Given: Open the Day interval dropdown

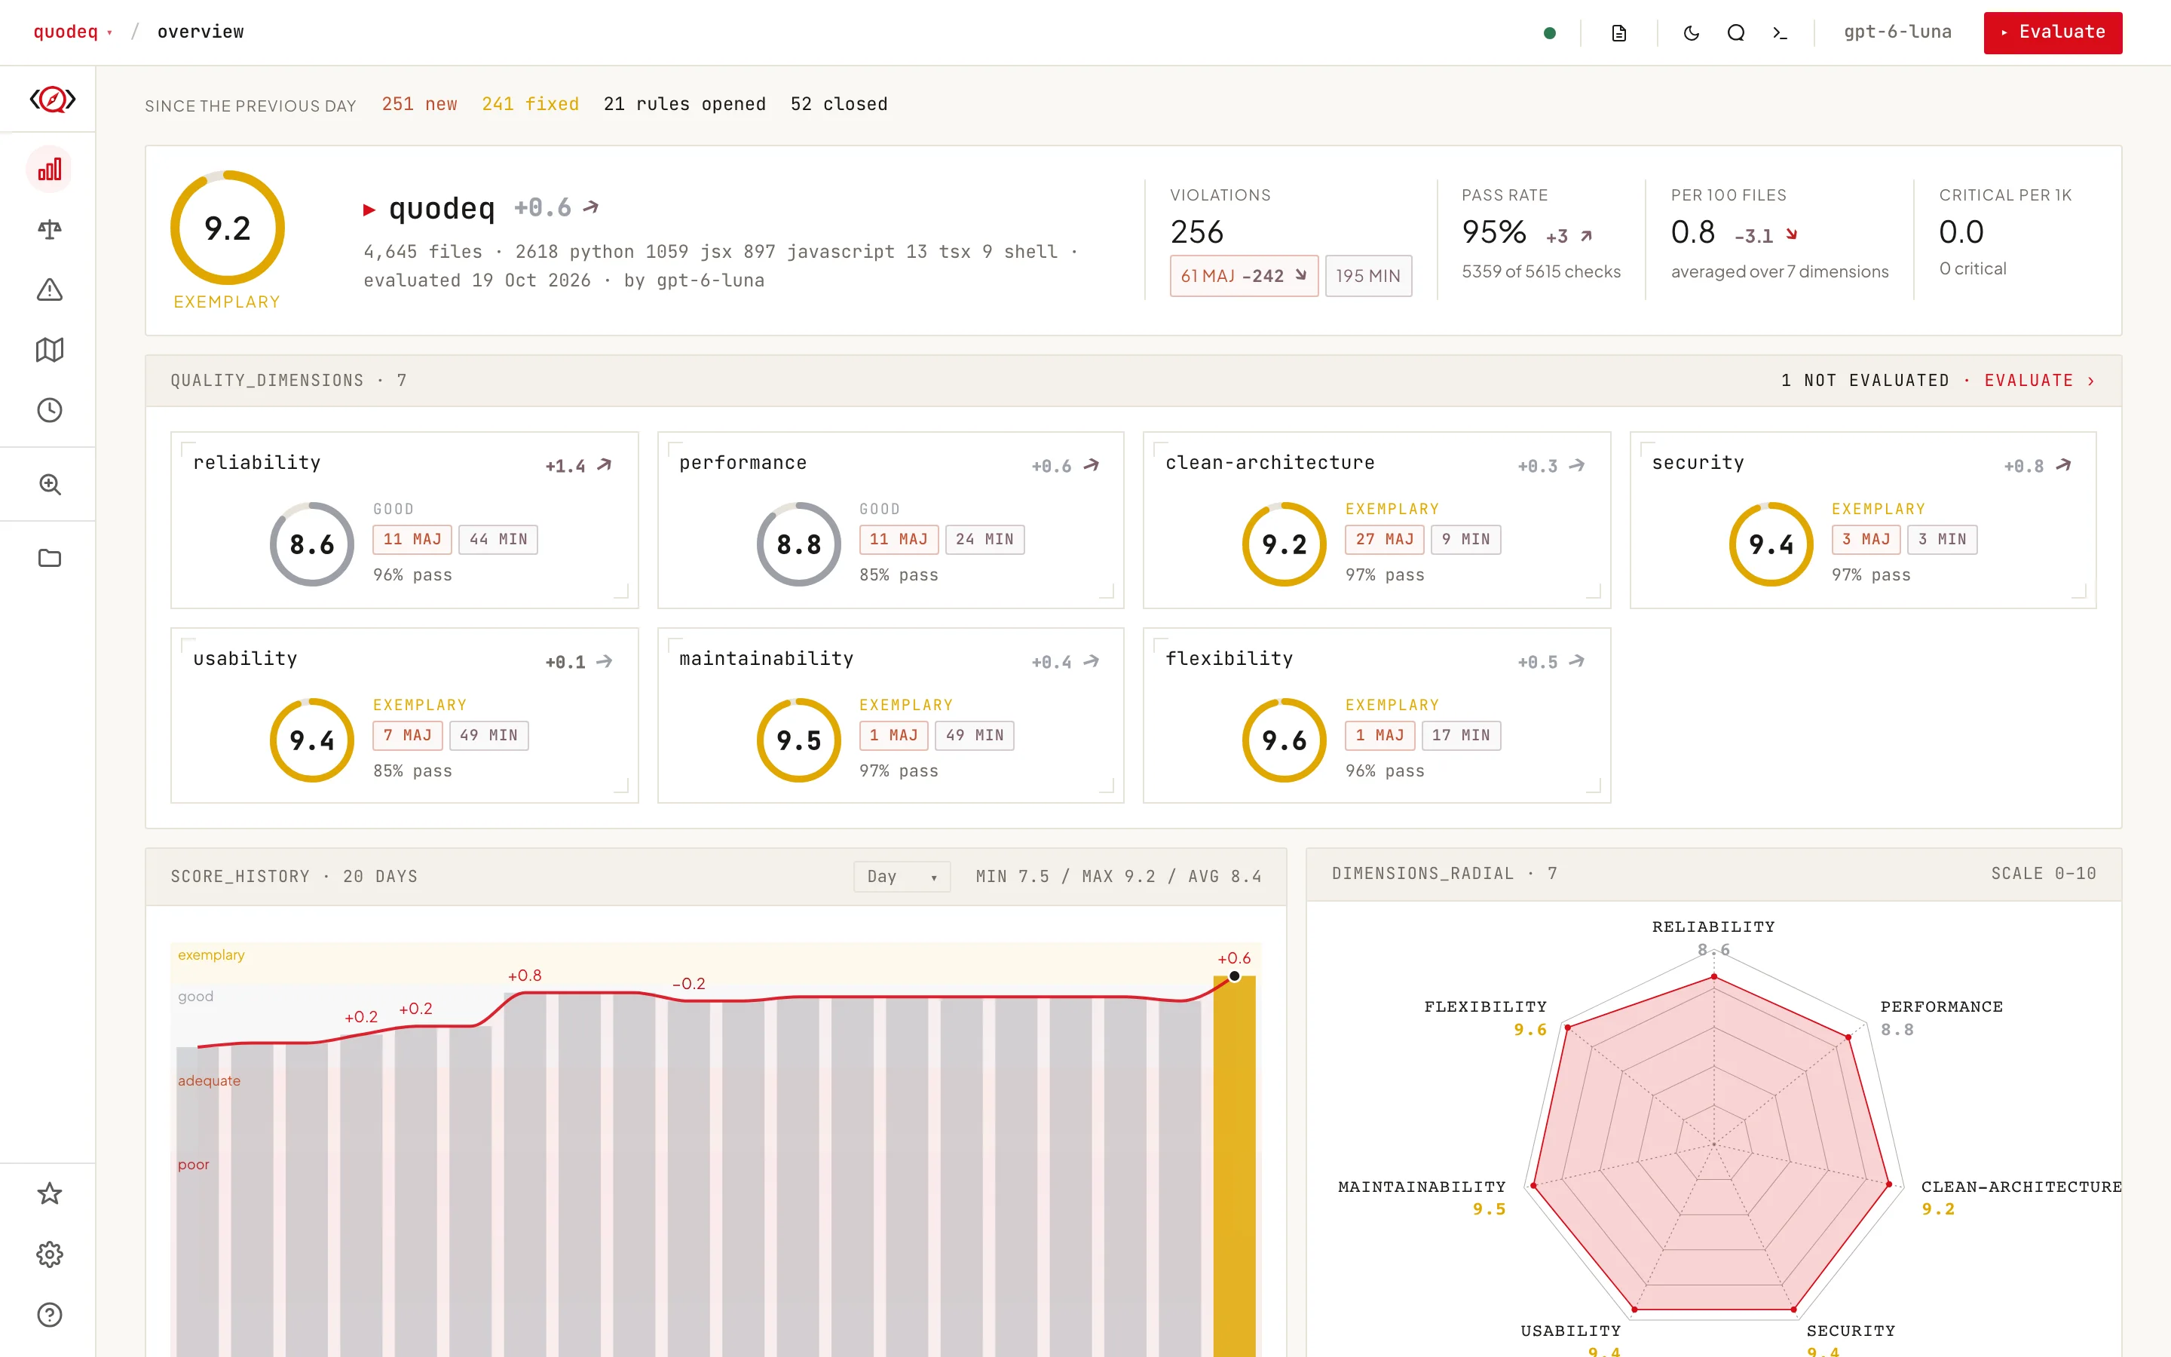Looking at the screenshot, I should [902, 876].
